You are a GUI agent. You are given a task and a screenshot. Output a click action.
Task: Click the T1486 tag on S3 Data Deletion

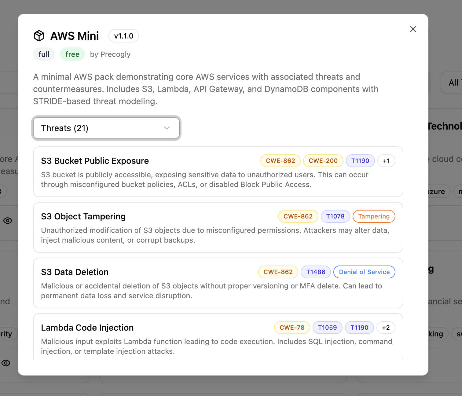pos(316,272)
